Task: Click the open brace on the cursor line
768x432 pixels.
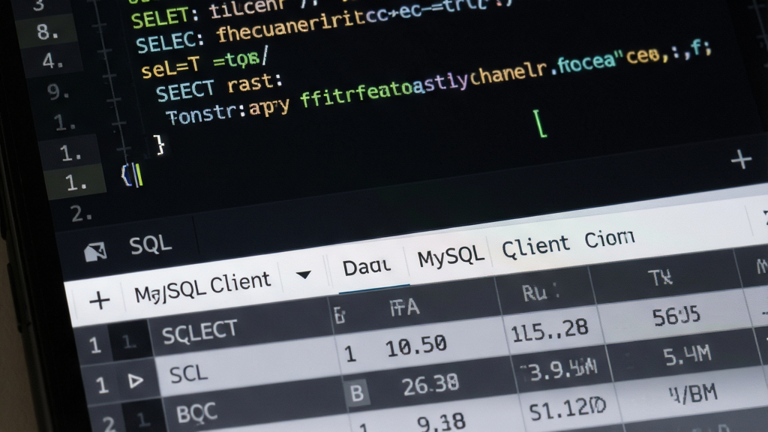Action: click(126, 175)
